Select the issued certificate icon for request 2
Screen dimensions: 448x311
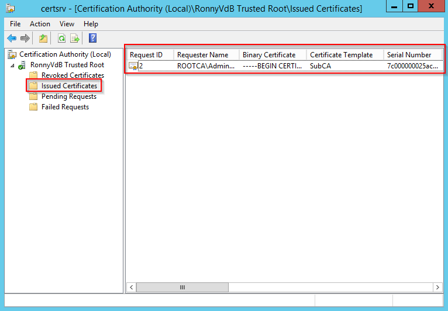[133, 66]
